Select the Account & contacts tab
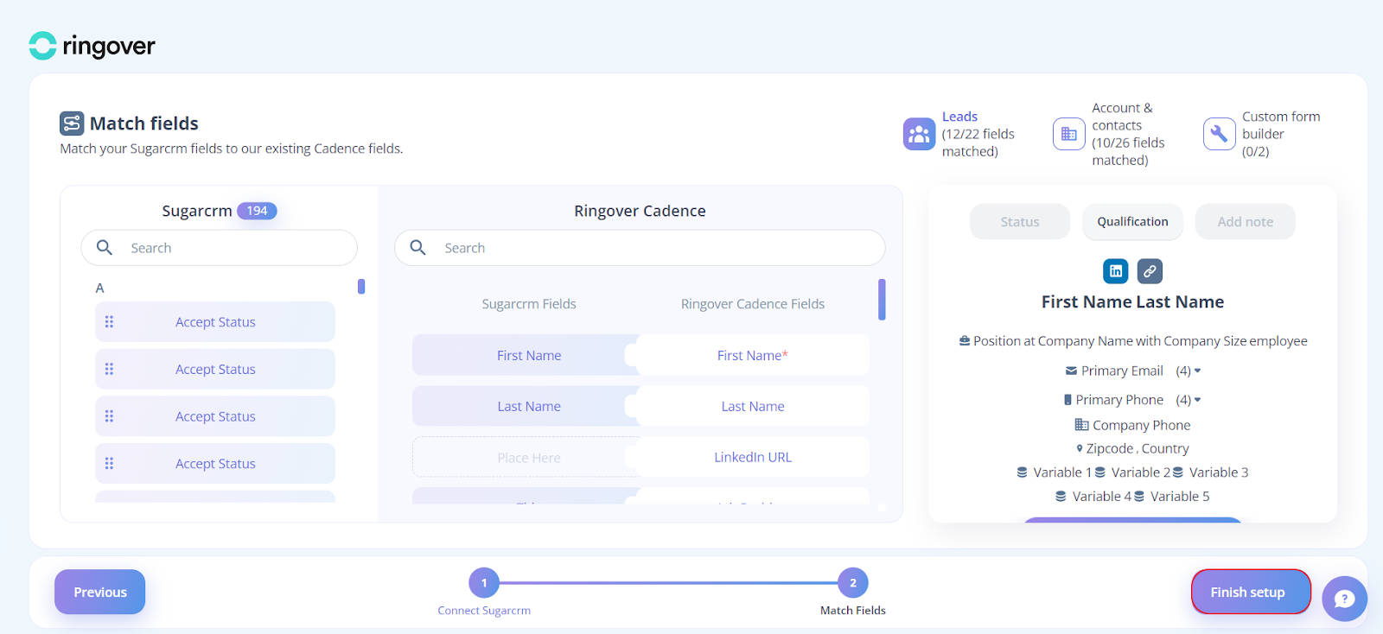 tap(1110, 134)
